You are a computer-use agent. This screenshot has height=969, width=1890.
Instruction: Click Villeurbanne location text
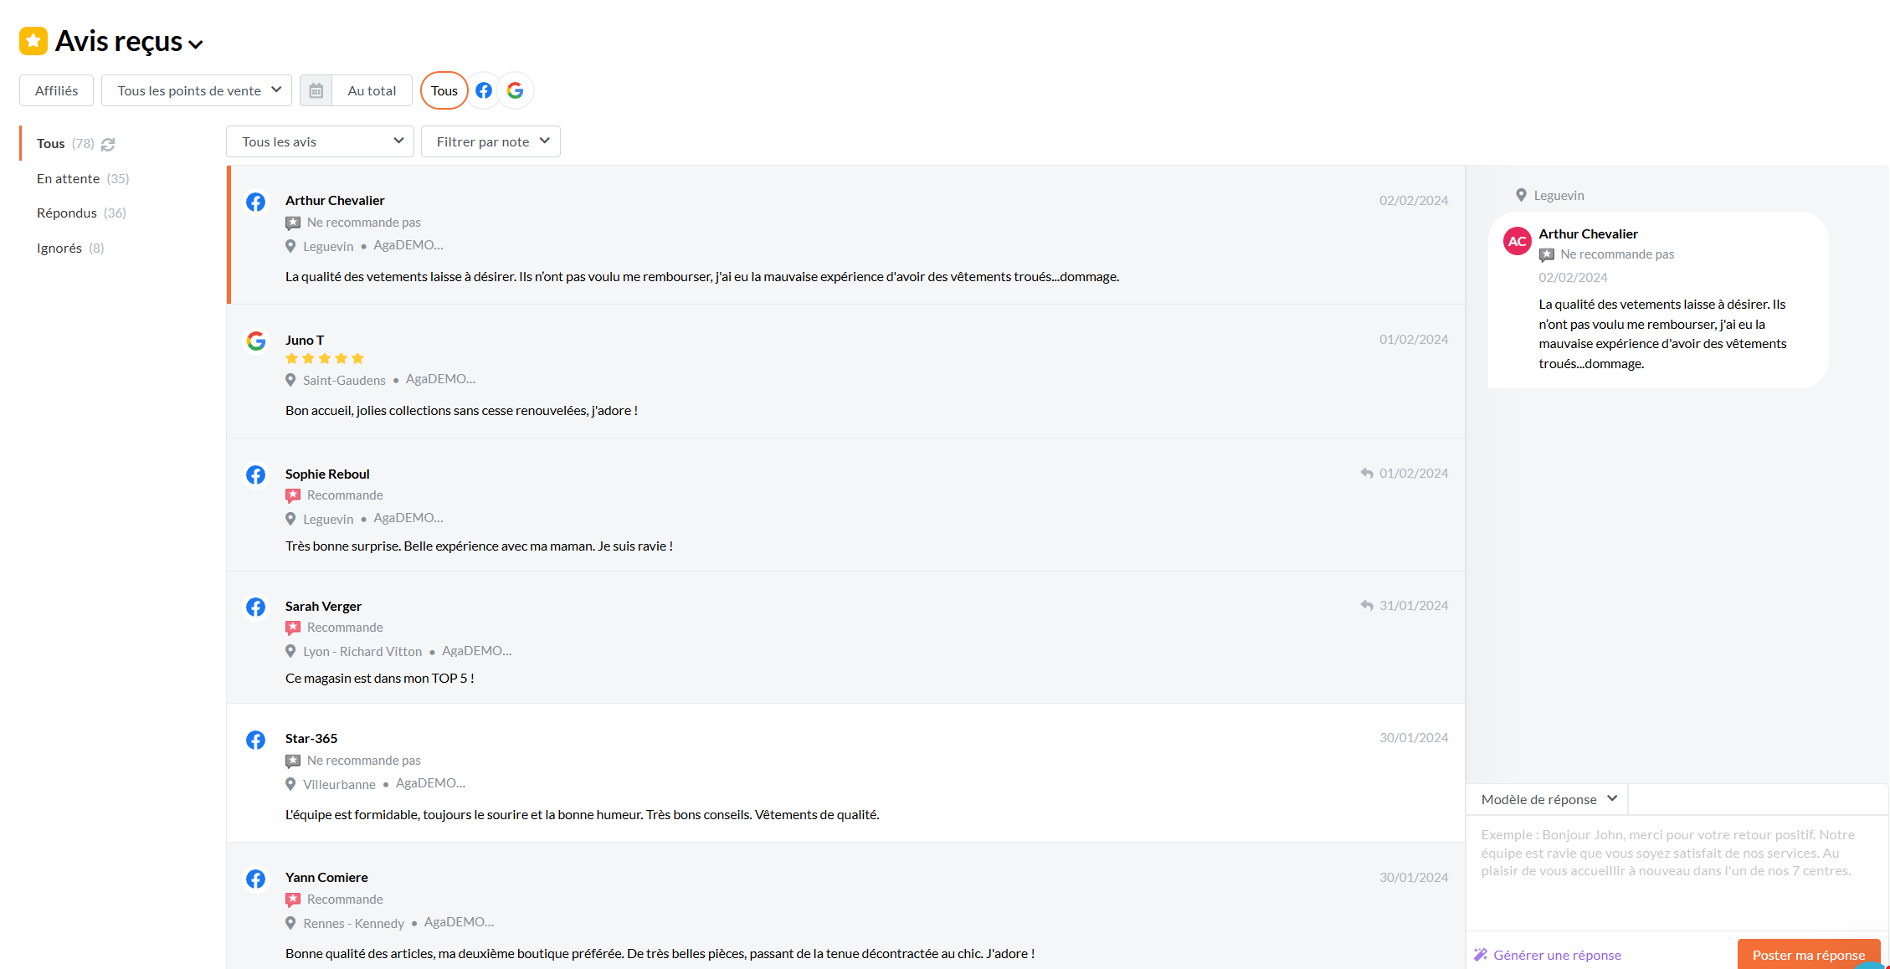(339, 784)
